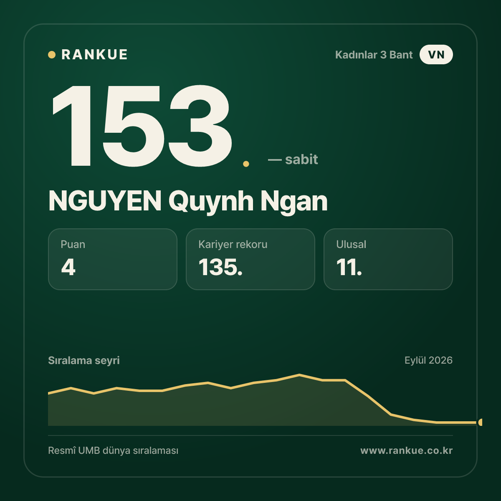Open the Puan stat card

point(113,259)
